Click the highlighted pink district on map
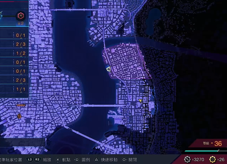Screen dimensions: 227x164 pyautogui.click(x=126, y=61)
